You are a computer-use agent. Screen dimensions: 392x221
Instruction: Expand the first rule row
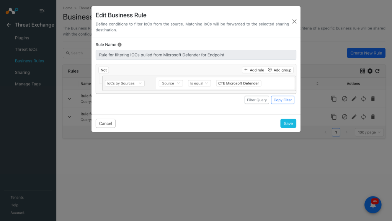pyautogui.click(x=70, y=99)
